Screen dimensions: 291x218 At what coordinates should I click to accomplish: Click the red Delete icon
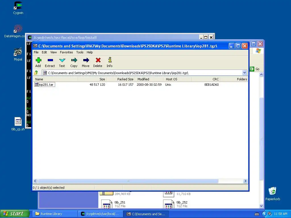pyautogui.click(x=98, y=60)
